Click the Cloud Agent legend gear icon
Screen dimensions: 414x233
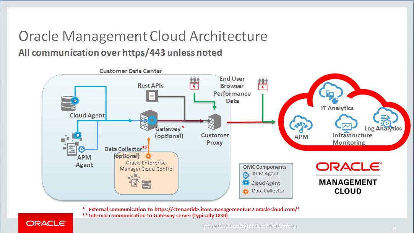[246, 182]
